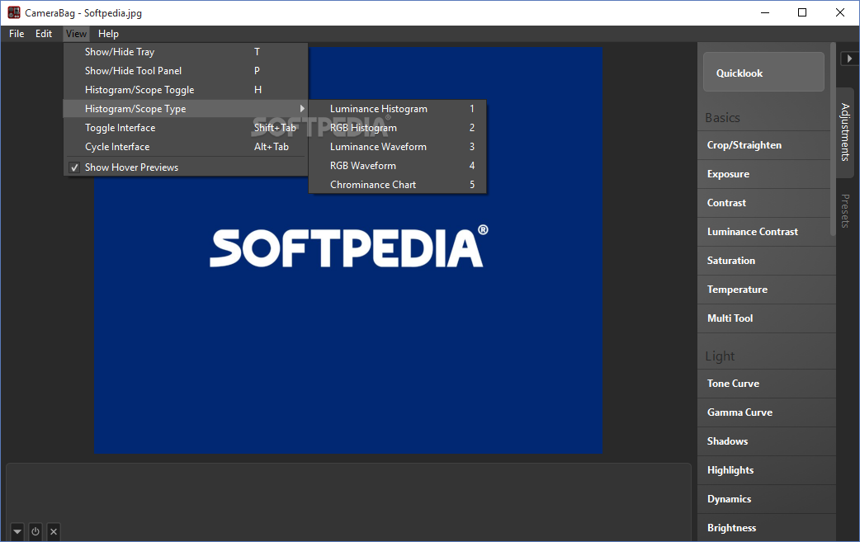This screenshot has height=542, width=860.
Task: Open the File menu
Action: pyautogui.click(x=17, y=34)
